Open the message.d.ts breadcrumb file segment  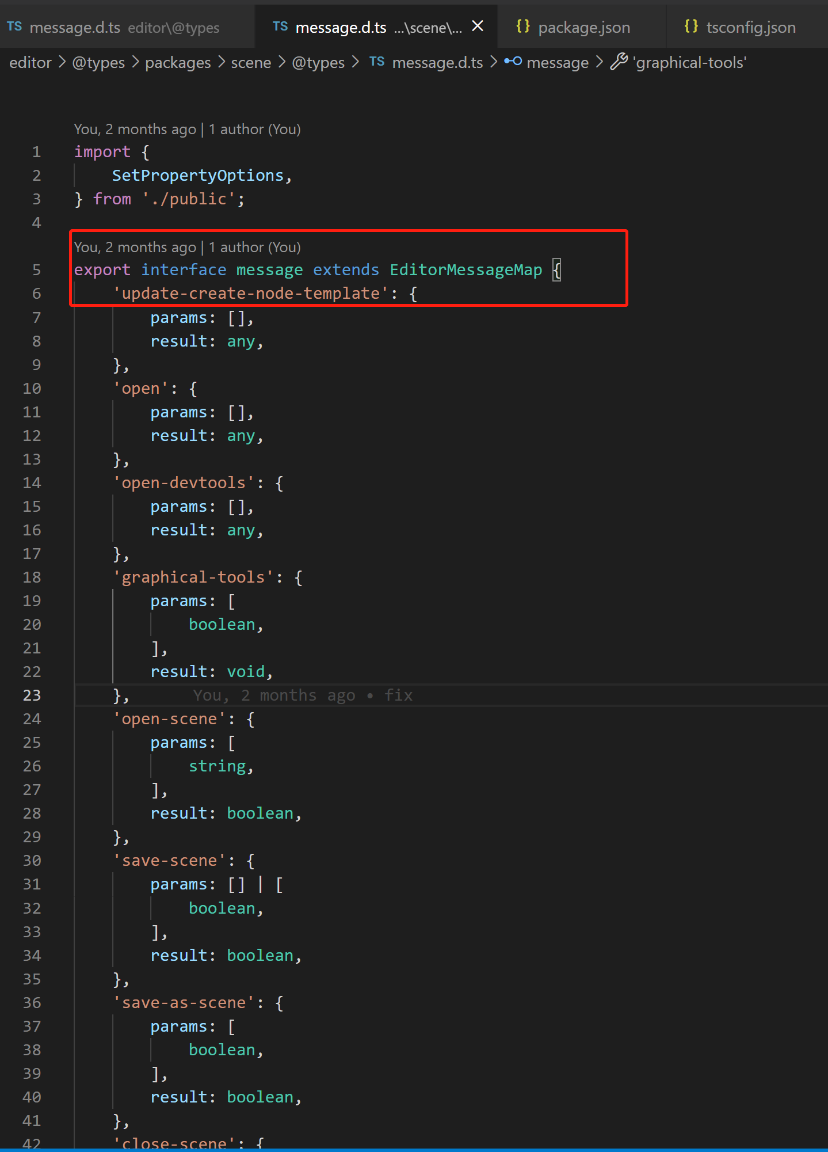(x=437, y=63)
